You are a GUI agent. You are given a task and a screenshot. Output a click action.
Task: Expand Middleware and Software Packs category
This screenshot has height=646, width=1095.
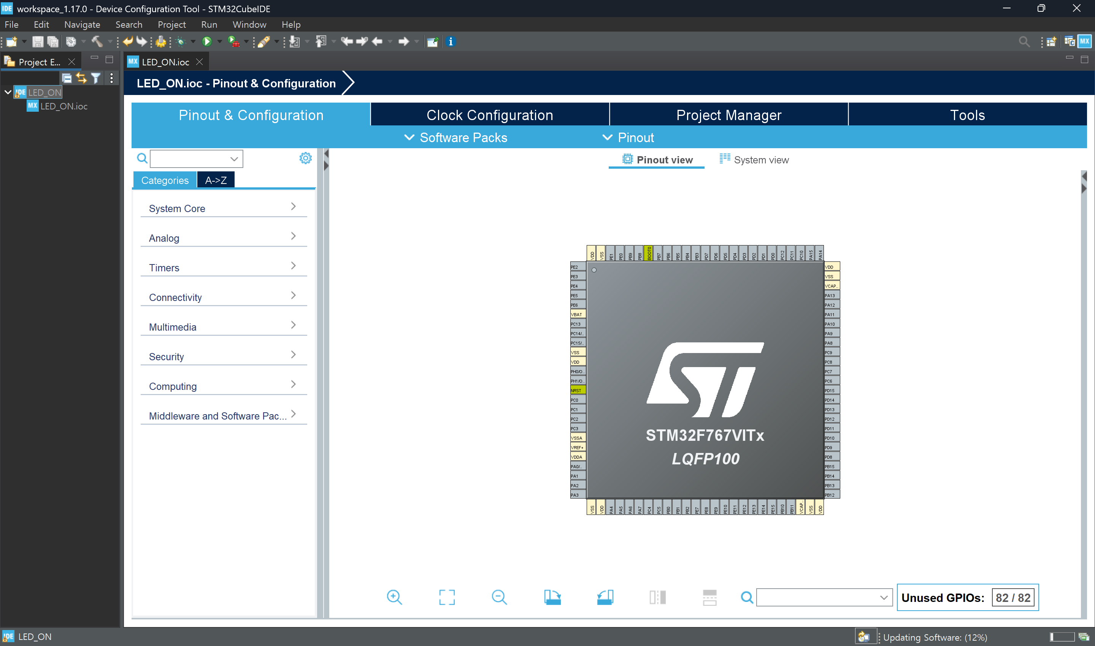(x=224, y=415)
